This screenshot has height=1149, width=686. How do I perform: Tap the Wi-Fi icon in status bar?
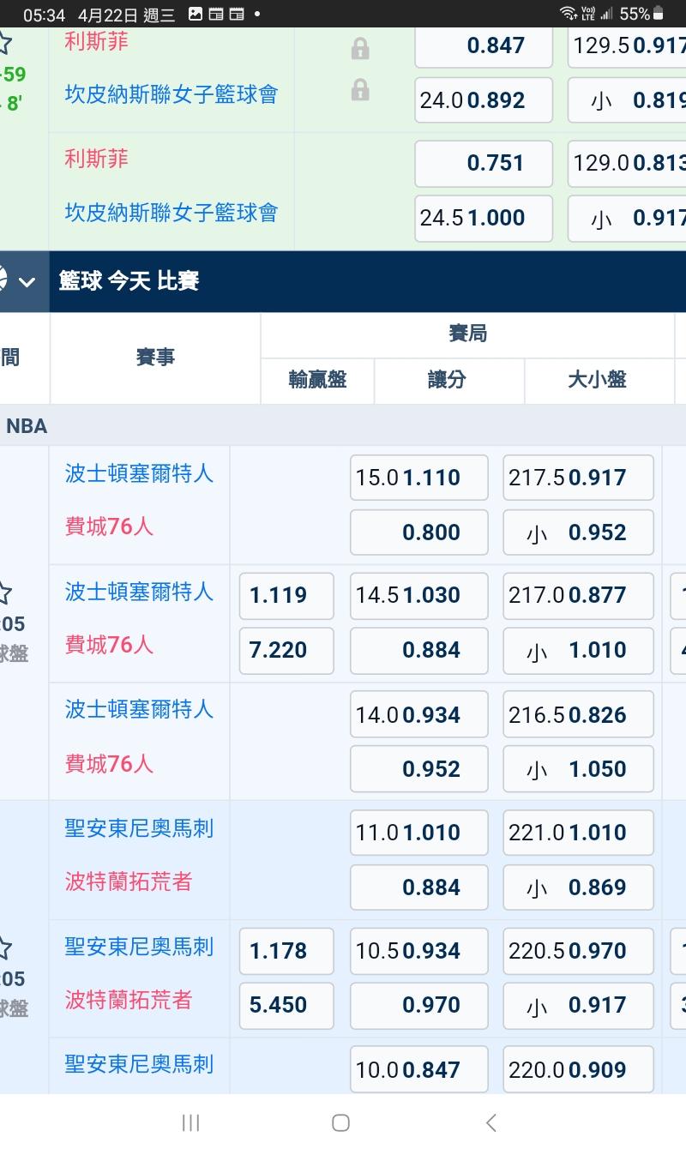tap(568, 14)
